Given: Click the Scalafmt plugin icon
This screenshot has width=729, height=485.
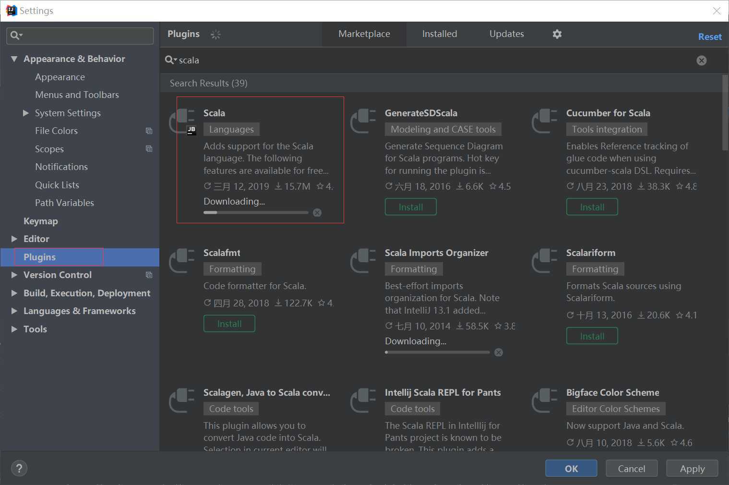Looking at the screenshot, I should tap(182, 261).
